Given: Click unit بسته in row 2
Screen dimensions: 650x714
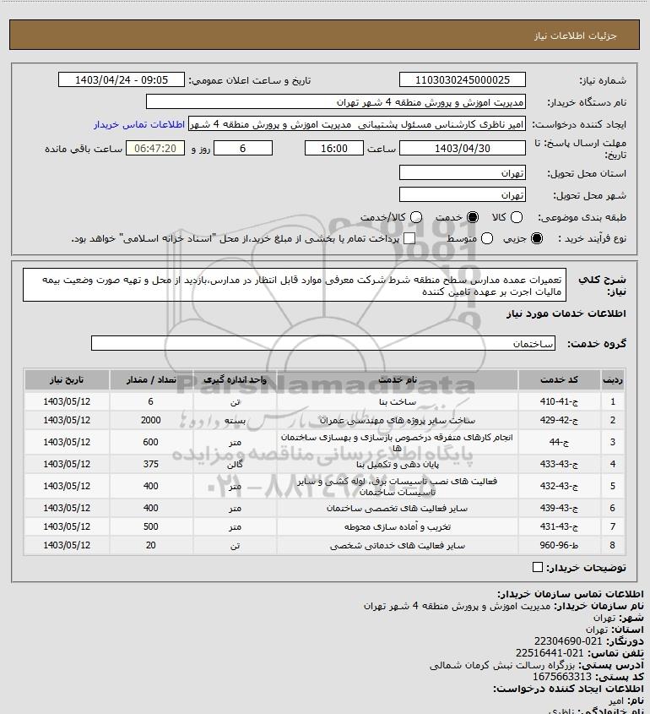Looking at the screenshot, I should tap(235, 420).
